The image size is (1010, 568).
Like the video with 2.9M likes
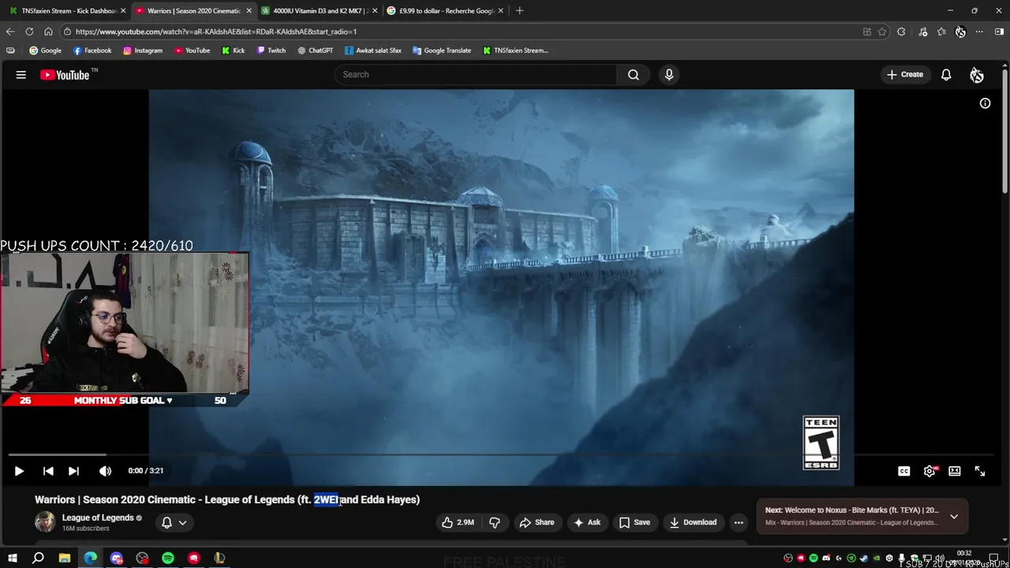pos(458,522)
